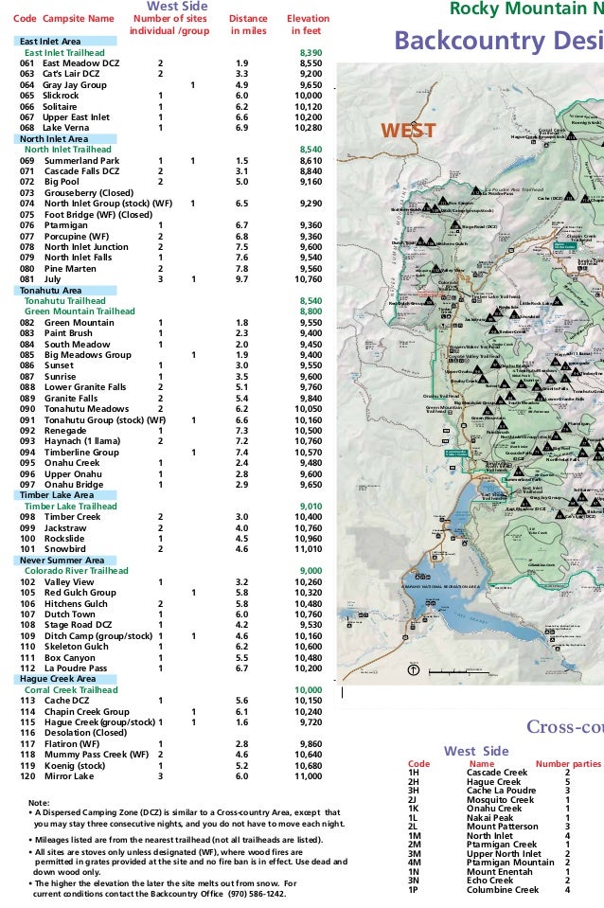
Task: Select the 'Grouseberry (Closed)' entry
Action: point(89,193)
